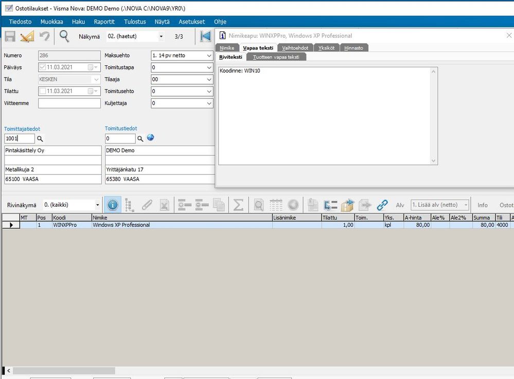
Task: Open search with the top toolbar magnifier icon
Action: [x=64, y=36]
